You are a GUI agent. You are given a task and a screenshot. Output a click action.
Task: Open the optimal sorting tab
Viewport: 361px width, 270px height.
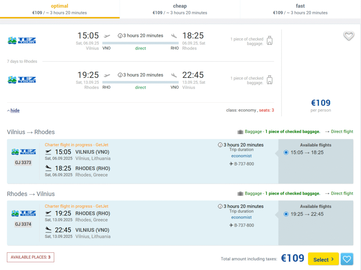(x=60, y=9)
